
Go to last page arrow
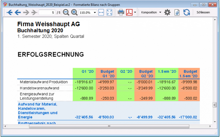(34, 12)
